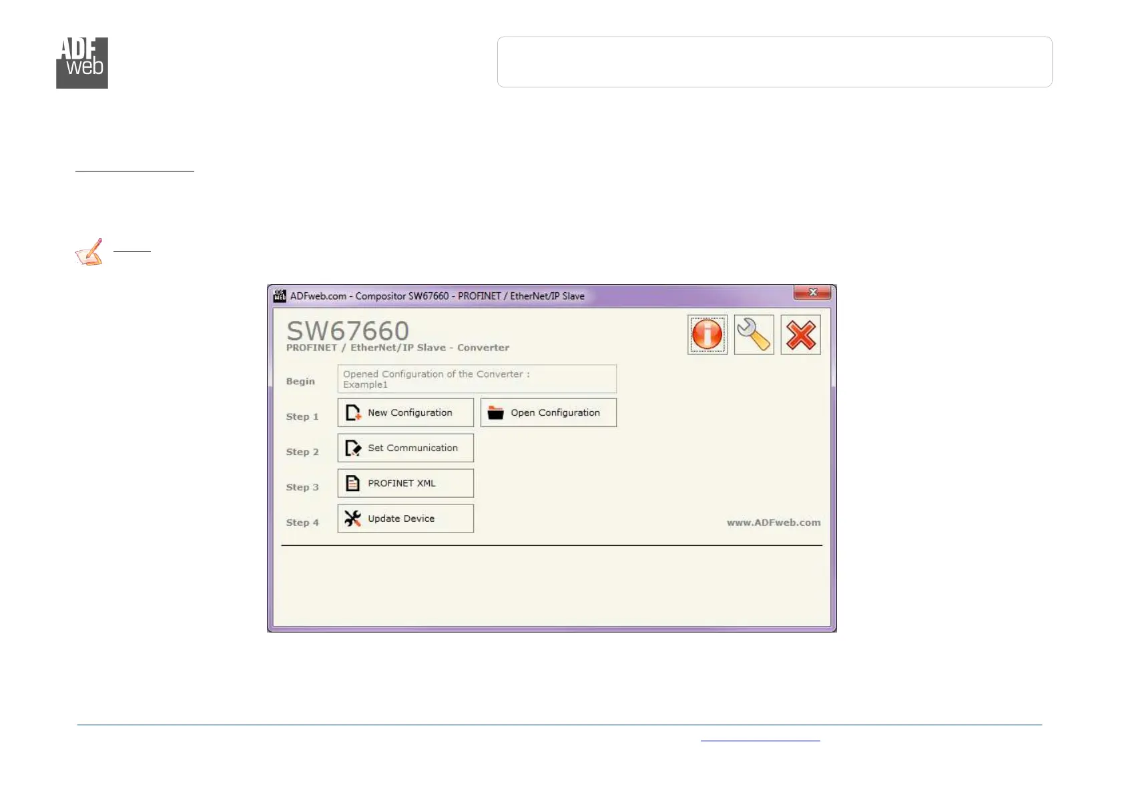1124x794 pixels.
Task: Click the ADFweb icon in the title bar
Action: 280,296
